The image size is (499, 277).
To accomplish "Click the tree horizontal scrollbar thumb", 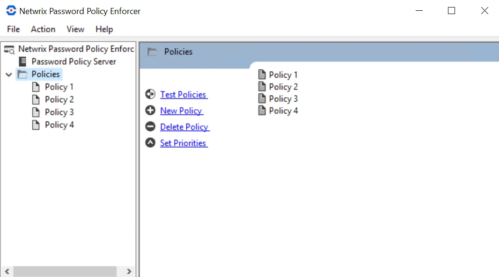I will click(65, 271).
